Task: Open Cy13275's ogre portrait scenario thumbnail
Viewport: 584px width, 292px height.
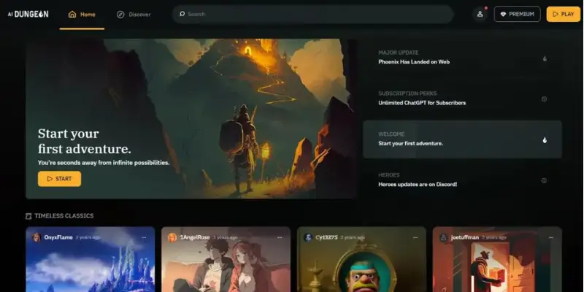Action: pyautogui.click(x=361, y=260)
